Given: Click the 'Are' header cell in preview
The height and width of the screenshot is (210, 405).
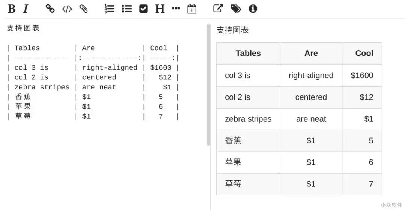Looking at the screenshot, I should pos(311,54).
